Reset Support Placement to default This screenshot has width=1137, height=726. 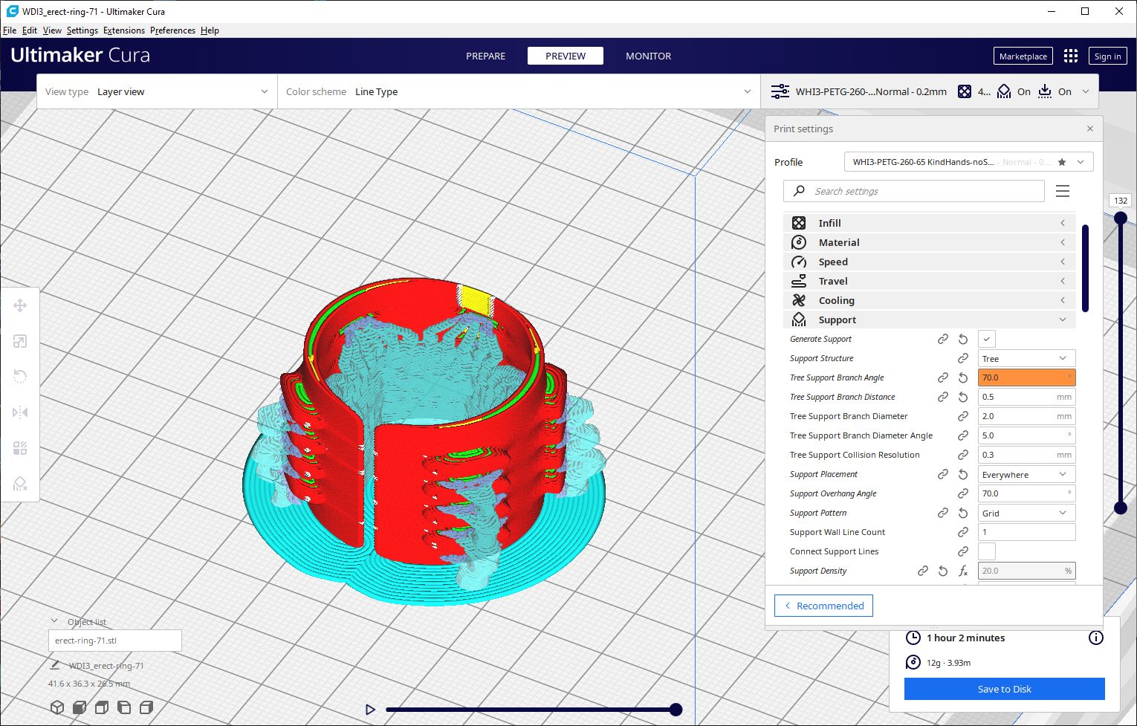click(x=962, y=474)
